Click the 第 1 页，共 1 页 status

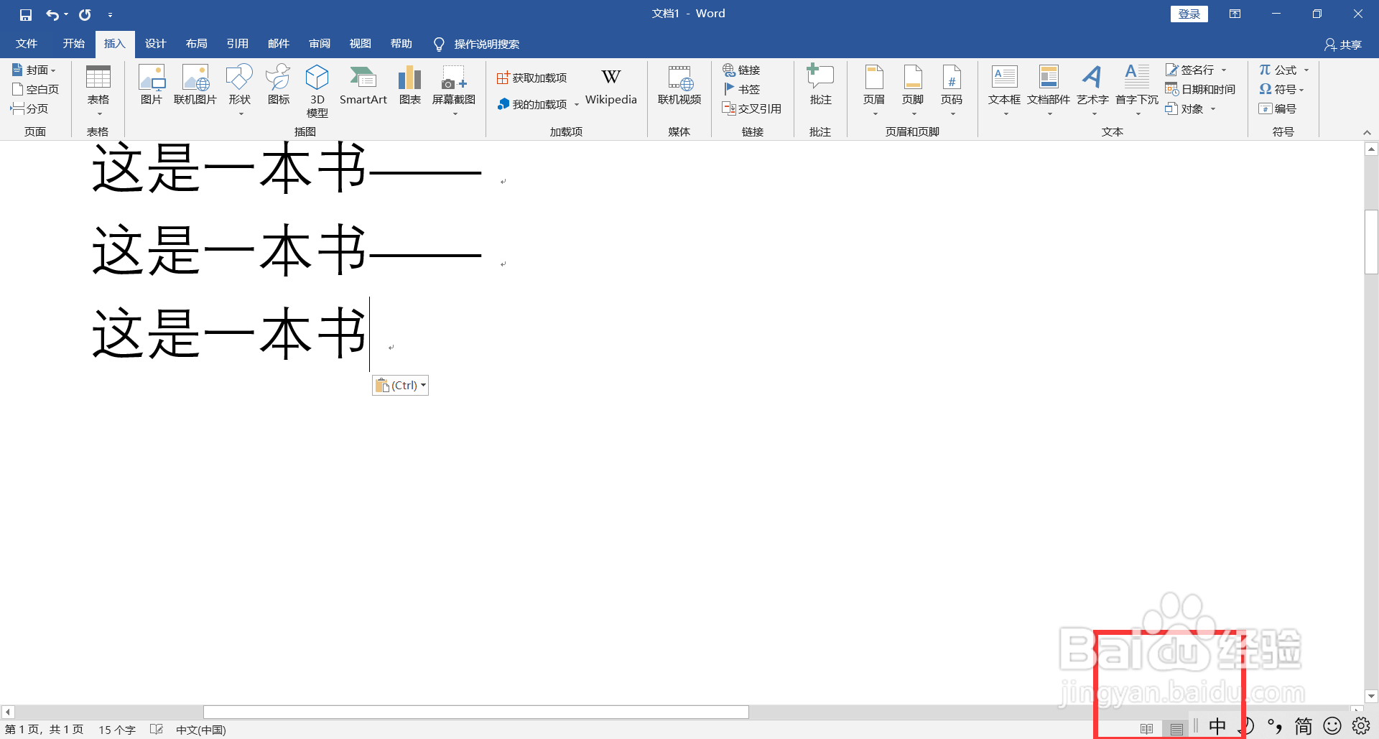point(45,730)
